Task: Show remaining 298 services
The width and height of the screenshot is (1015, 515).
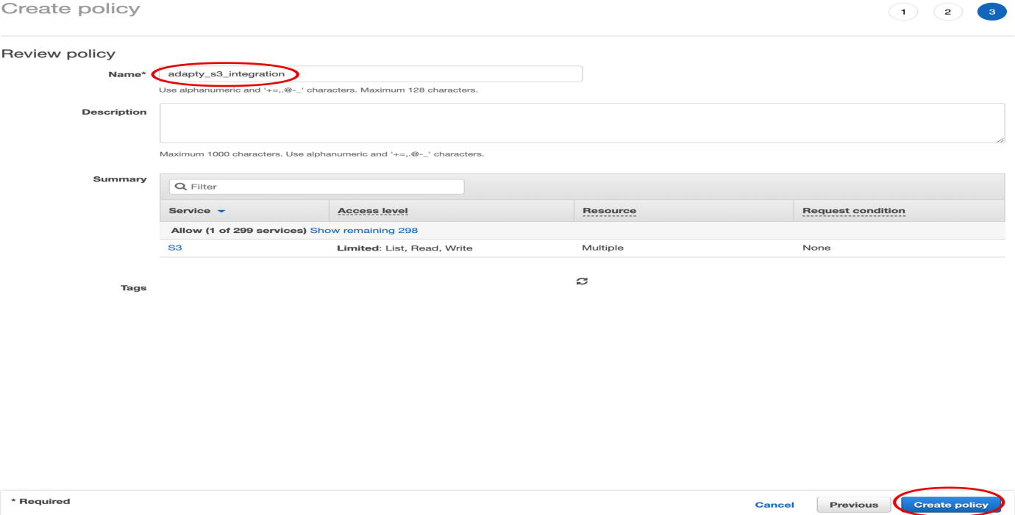Action: 363,230
